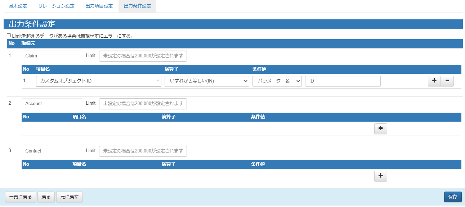465x207 pixels.
Task: Focus the Contact Limit input field
Action: 143,151
